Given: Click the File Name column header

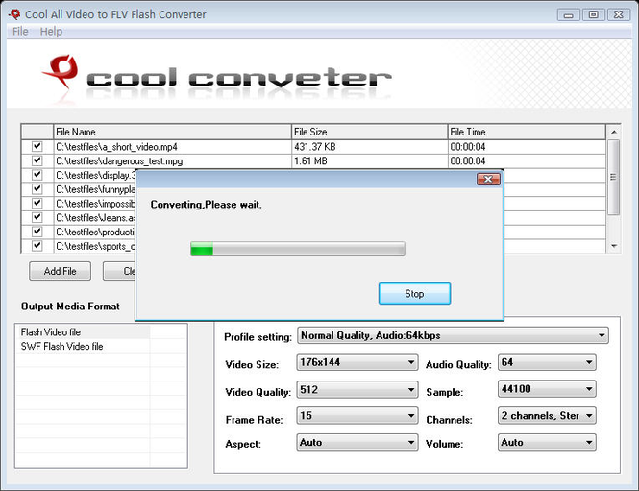Looking at the screenshot, I should [172, 132].
